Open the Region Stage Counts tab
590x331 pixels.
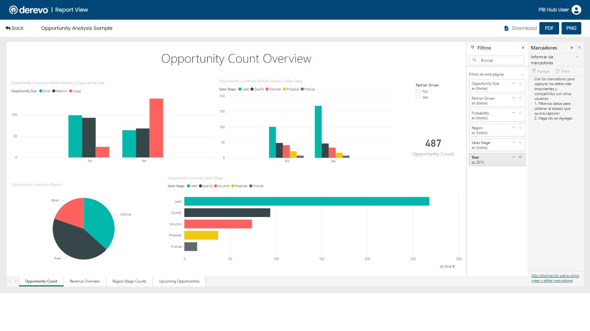pos(130,281)
